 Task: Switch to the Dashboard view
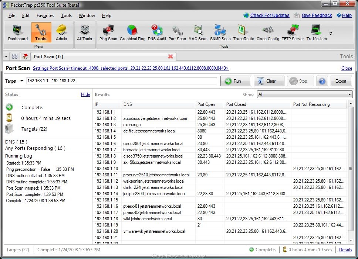(18, 32)
